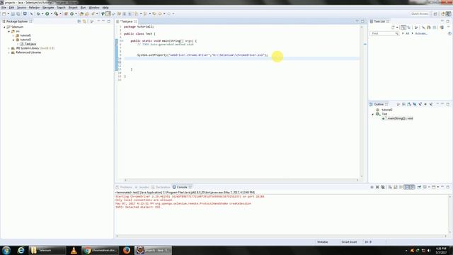The height and width of the screenshot is (255, 453).
Task: Toggle Categorized view in Task List toolbar
Action: pos(403,28)
